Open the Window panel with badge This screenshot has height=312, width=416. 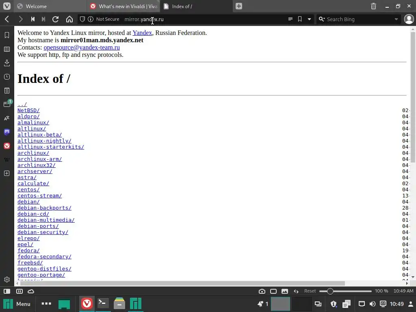pyautogui.click(x=7, y=104)
